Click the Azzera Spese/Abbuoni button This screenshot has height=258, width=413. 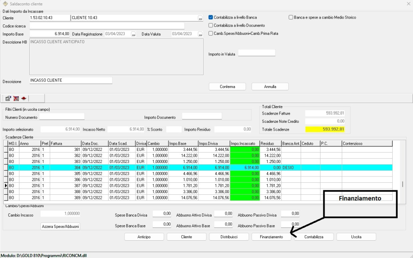(60, 227)
